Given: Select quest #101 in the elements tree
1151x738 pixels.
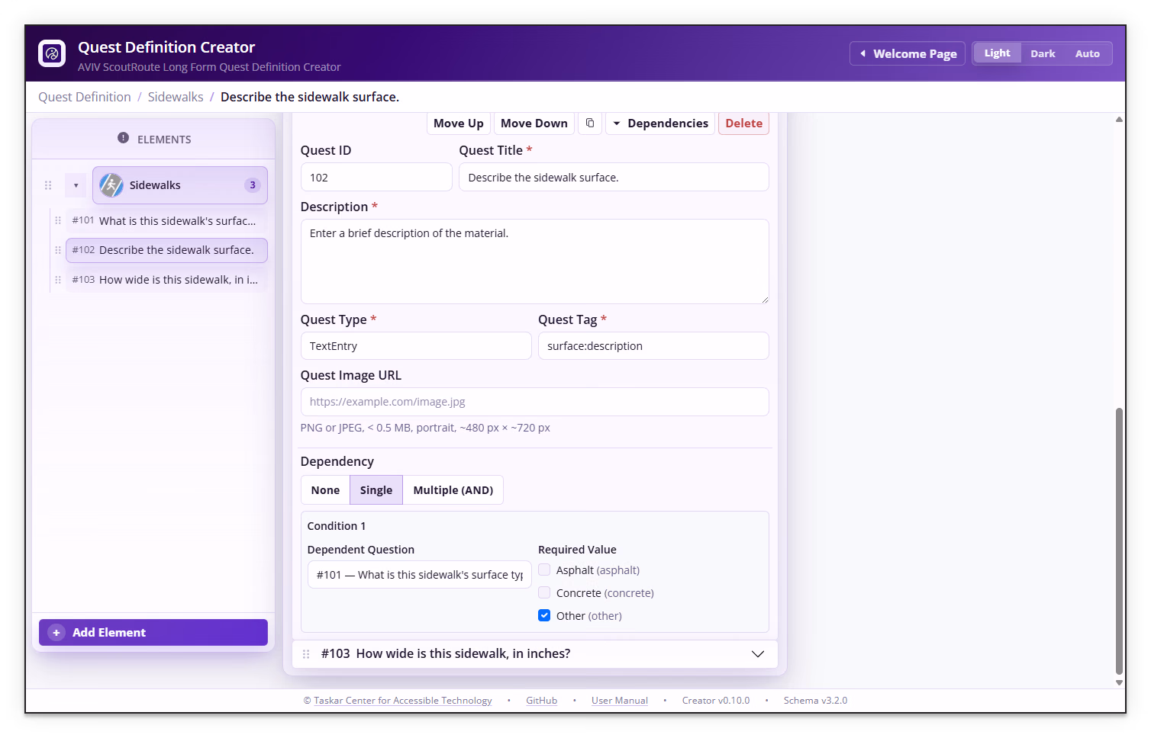Looking at the screenshot, I should click(x=166, y=220).
